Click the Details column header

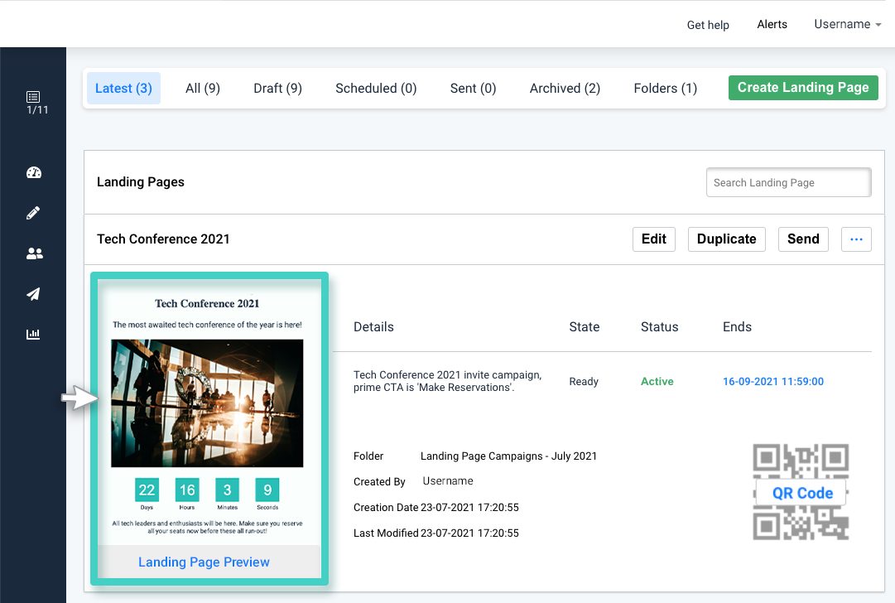(x=373, y=327)
